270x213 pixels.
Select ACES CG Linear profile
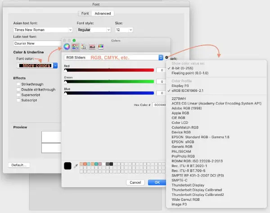216,104
